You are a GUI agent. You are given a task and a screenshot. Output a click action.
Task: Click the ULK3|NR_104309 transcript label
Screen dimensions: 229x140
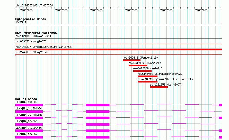click(x=26, y=102)
